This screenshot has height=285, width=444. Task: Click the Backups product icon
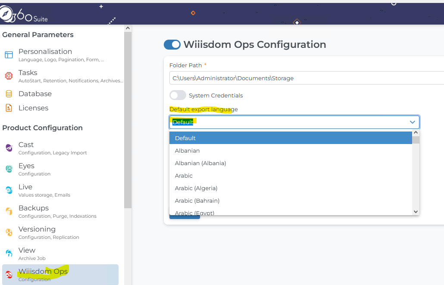[9, 211]
